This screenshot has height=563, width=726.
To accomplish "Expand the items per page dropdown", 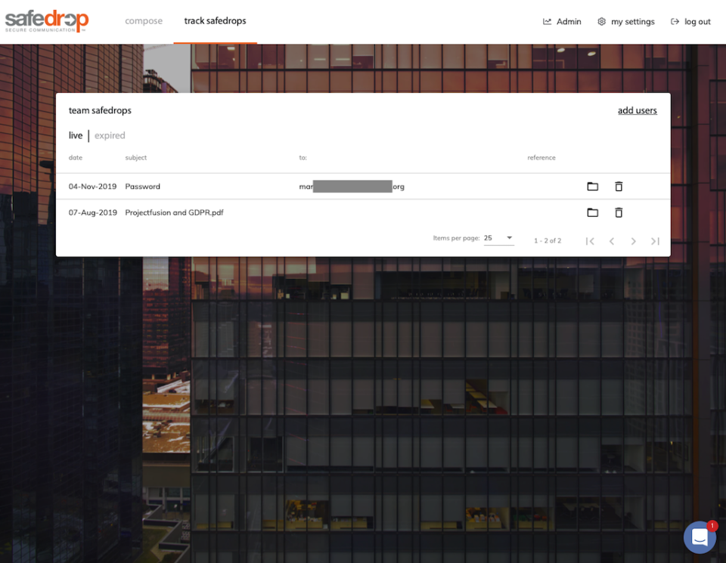I will click(x=498, y=238).
